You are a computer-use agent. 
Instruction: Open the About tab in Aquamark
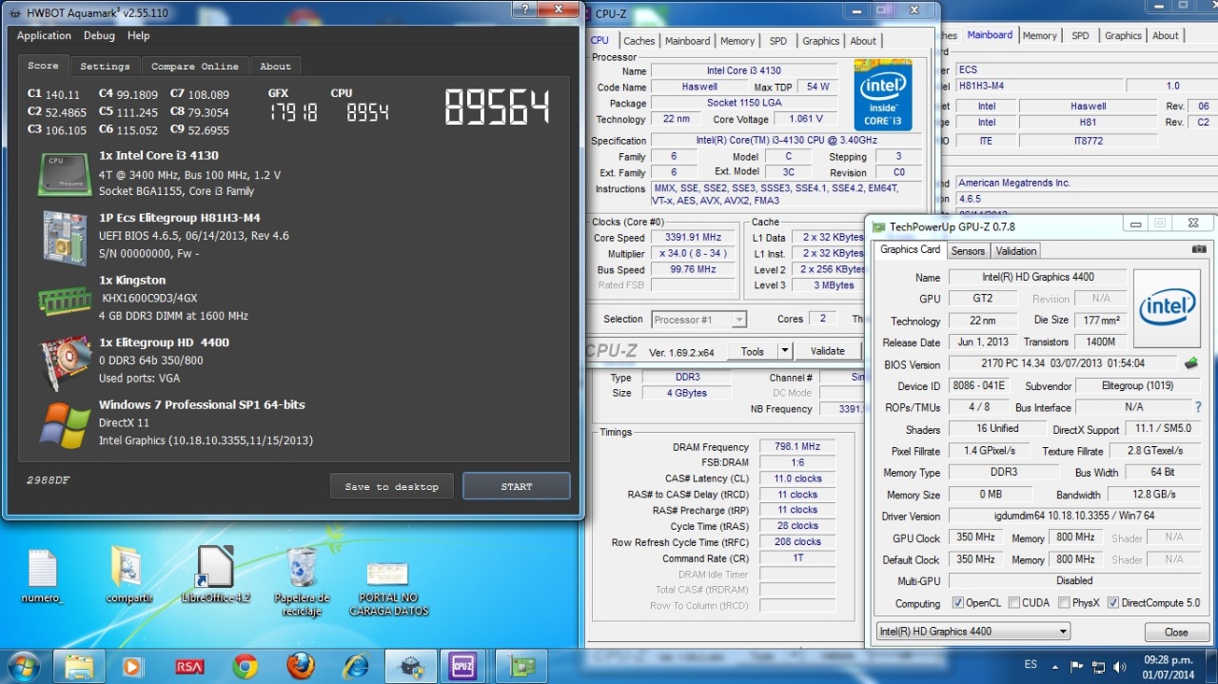point(276,66)
